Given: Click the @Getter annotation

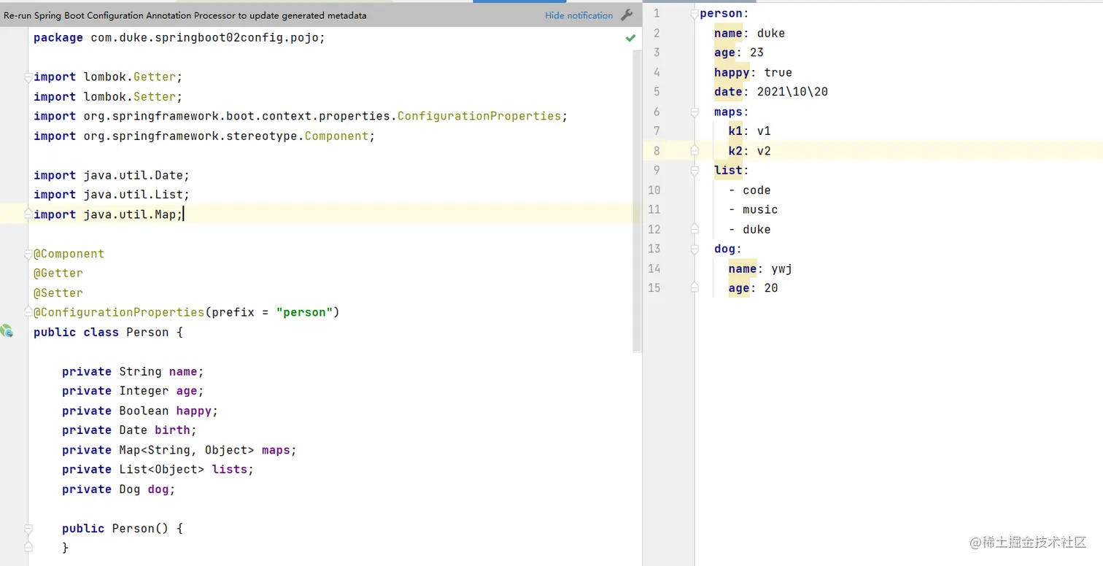Looking at the screenshot, I should (58, 273).
